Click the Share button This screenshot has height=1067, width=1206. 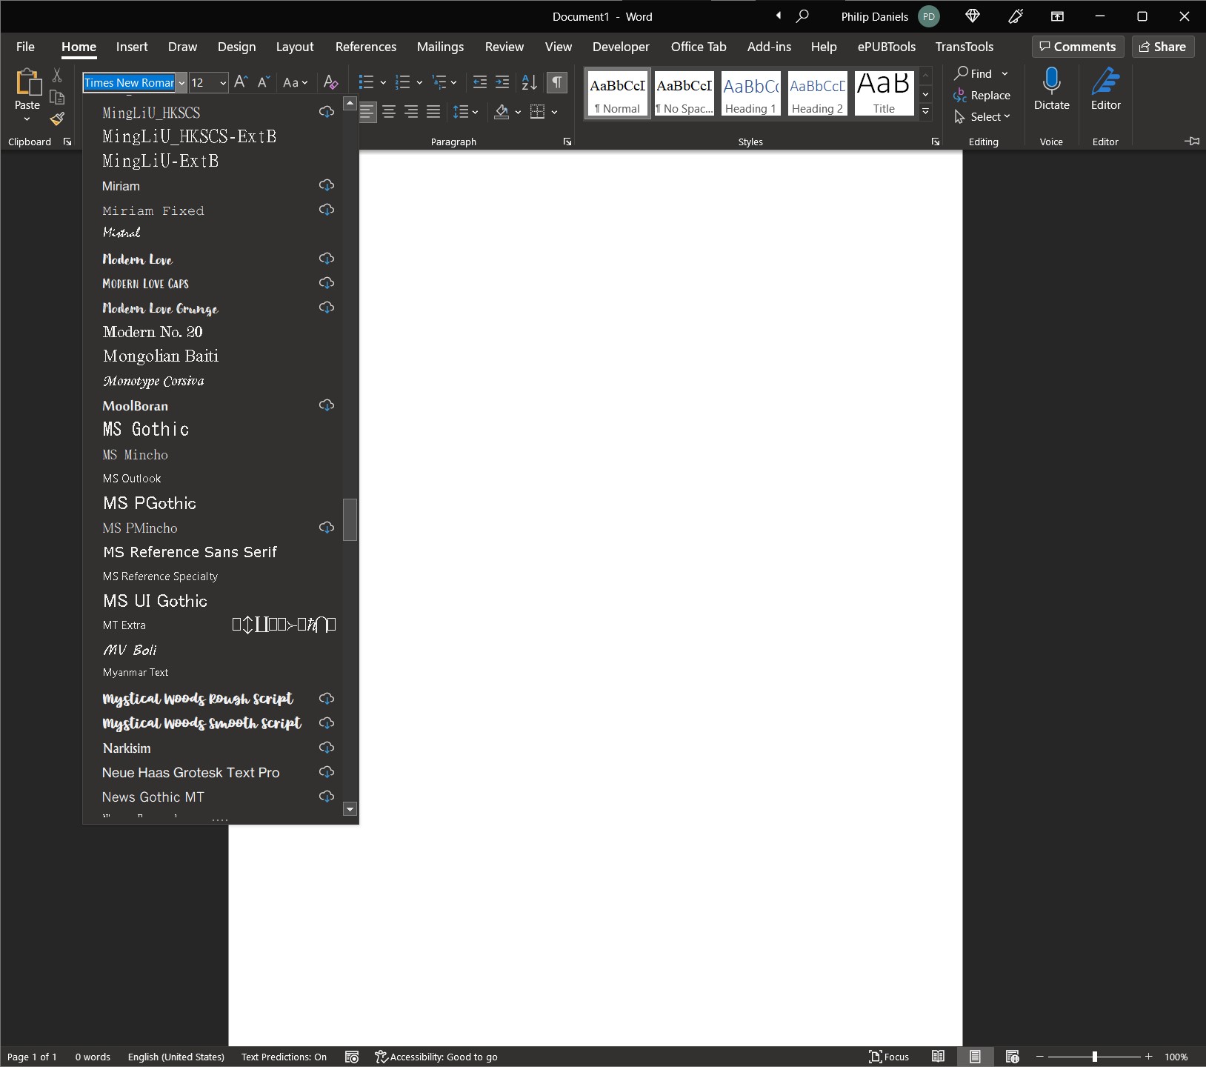pos(1162,47)
